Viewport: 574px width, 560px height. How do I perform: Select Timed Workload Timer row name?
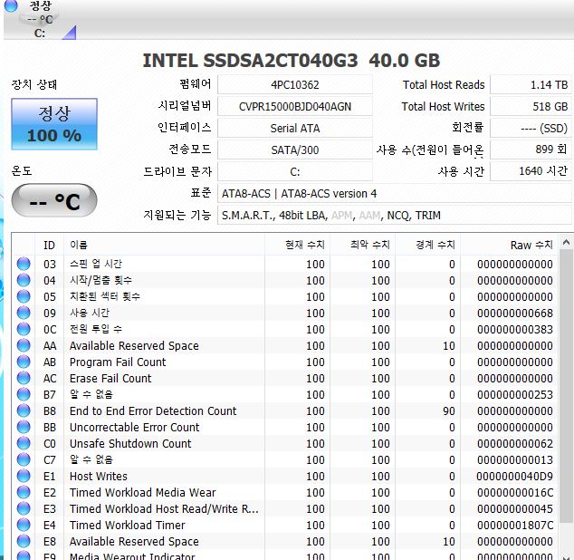[128, 525]
